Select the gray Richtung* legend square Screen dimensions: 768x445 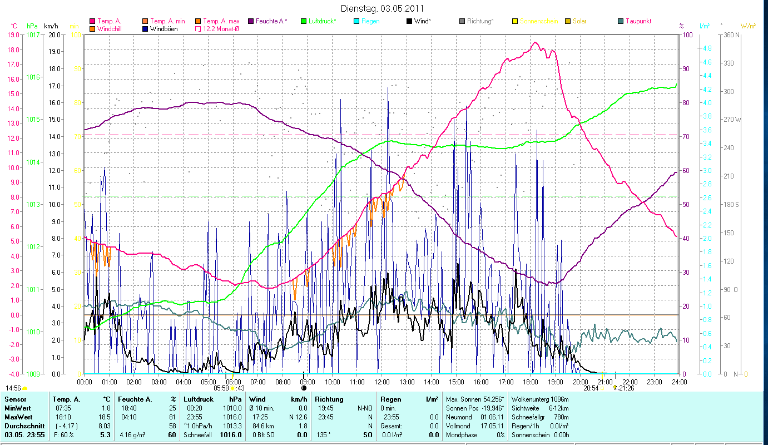(462, 21)
